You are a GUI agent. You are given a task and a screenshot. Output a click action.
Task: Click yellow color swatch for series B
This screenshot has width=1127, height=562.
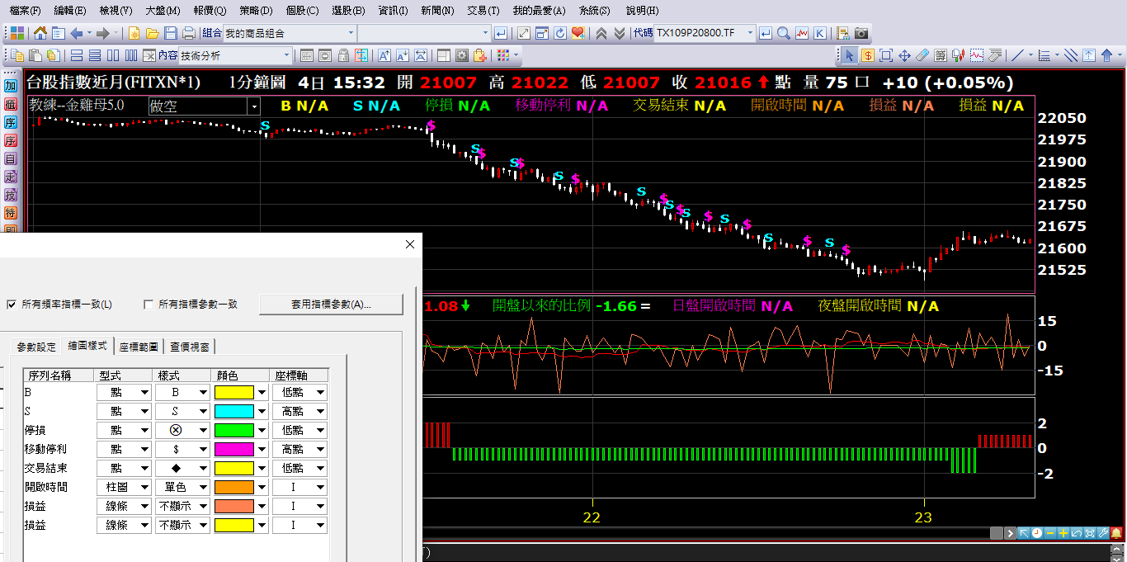235,393
